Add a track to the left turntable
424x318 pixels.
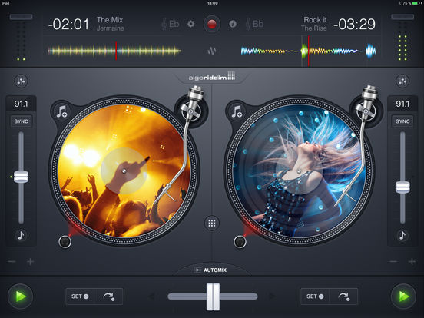click(62, 111)
